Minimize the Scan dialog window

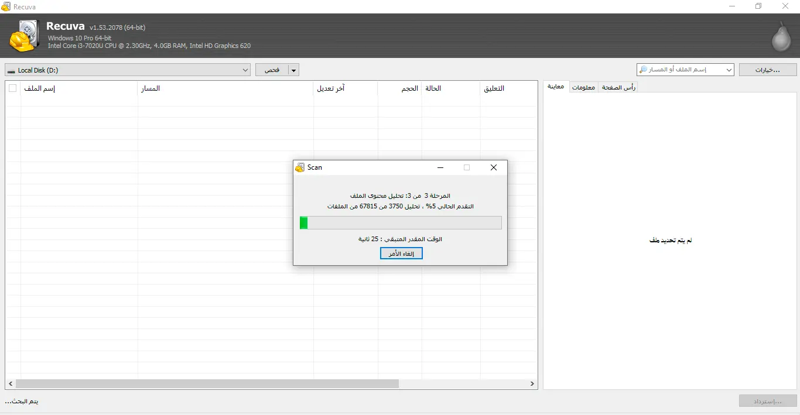440,167
